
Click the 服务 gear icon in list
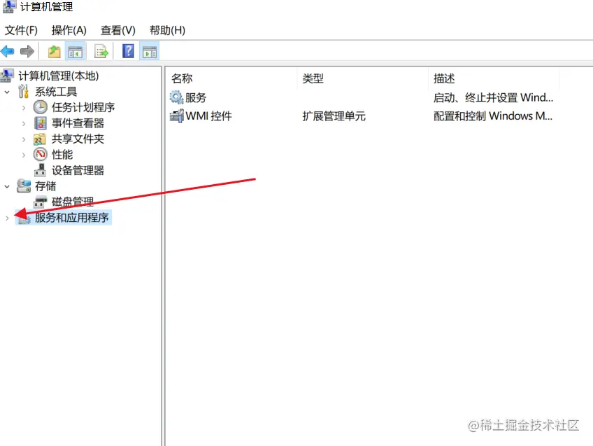coord(176,97)
